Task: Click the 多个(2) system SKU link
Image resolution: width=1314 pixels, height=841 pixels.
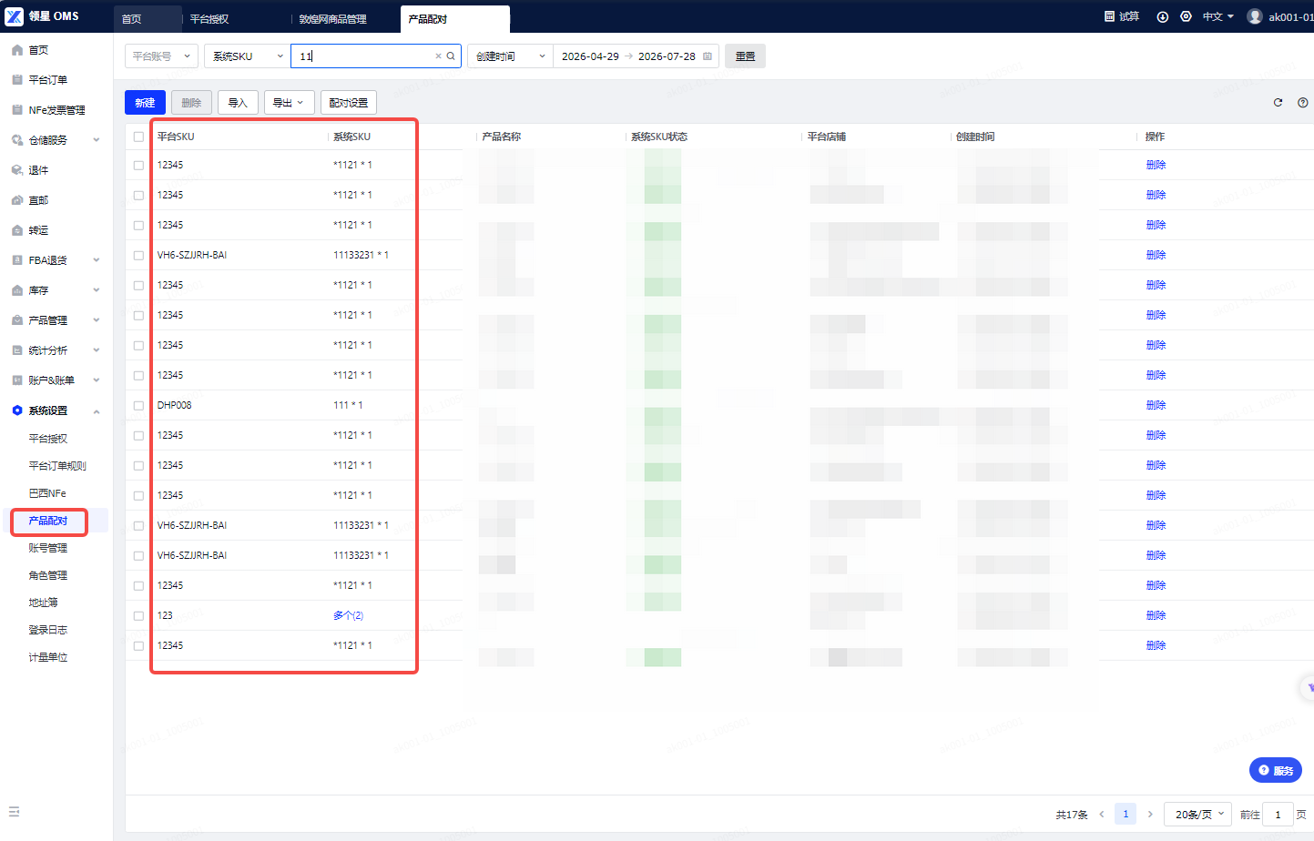Action: 348,616
